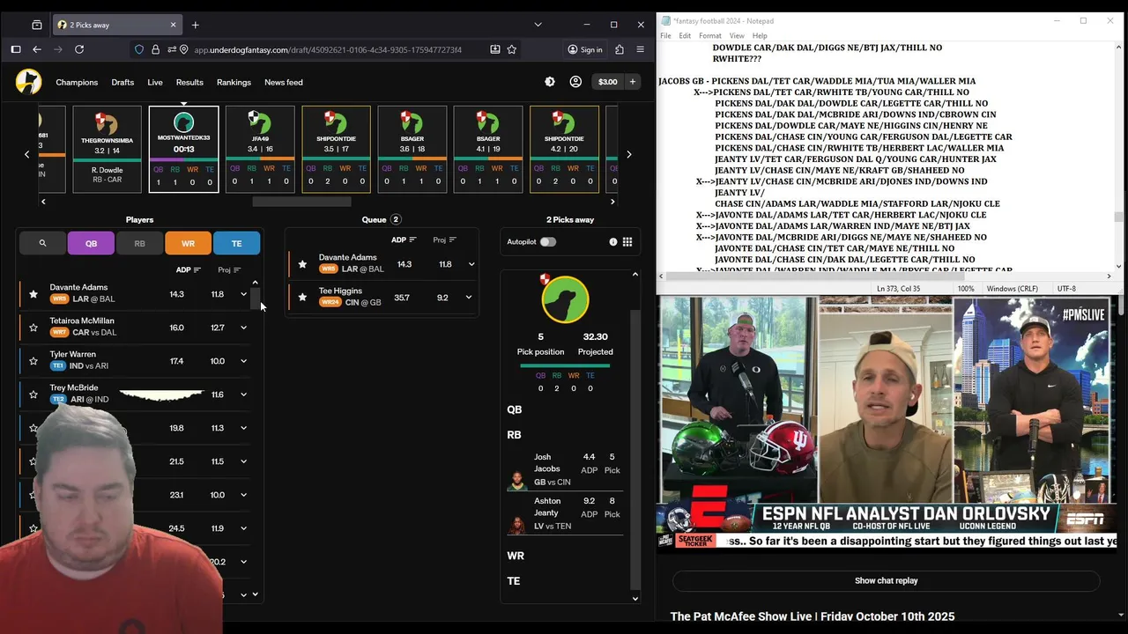Click Show chat replay button

[x=886, y=581]
